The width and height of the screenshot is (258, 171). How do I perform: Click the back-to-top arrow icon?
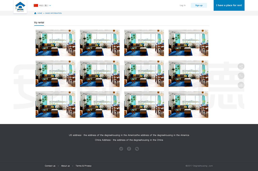241,85
